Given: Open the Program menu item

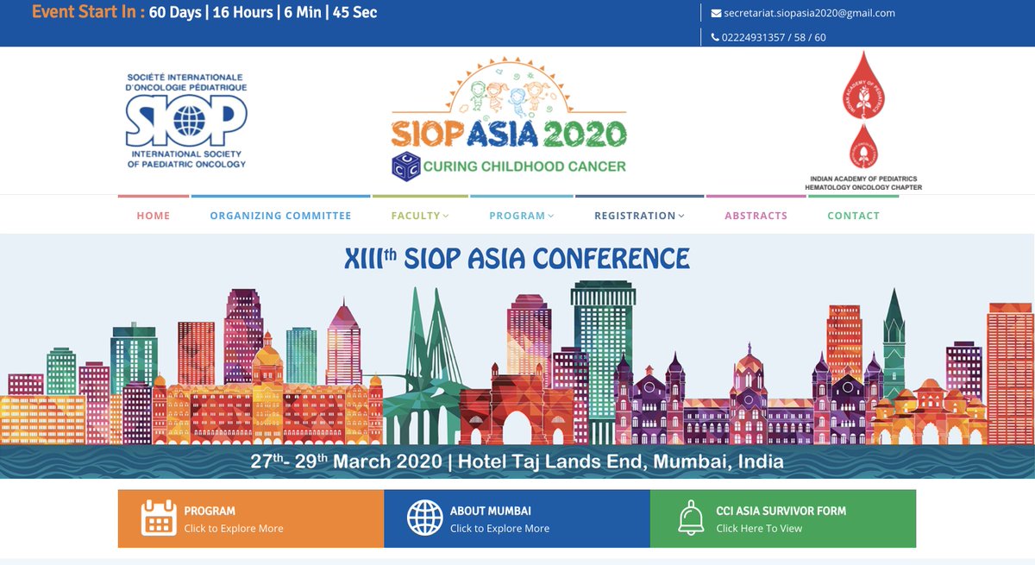Looking at the screenshot, I should click(x=517, y=216).
